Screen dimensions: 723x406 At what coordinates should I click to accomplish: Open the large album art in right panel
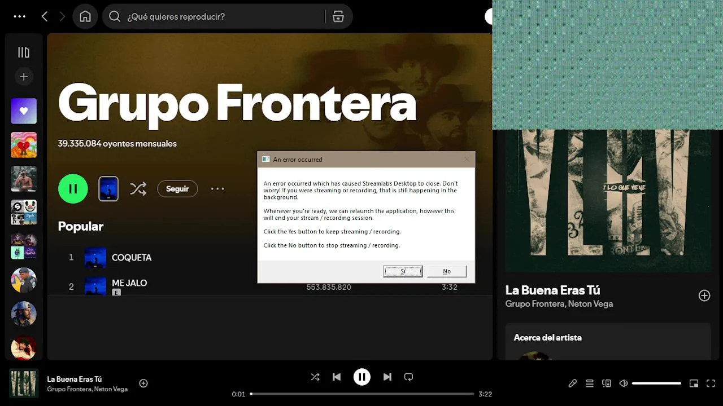click(608, 201)
